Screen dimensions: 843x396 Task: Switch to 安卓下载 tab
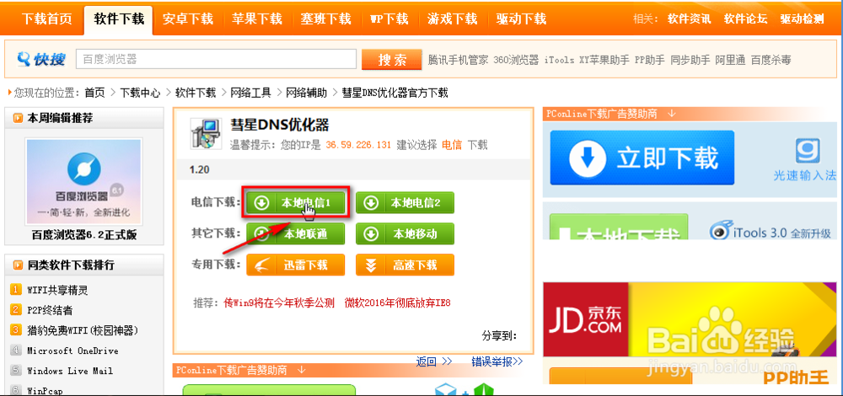point(188,19)
